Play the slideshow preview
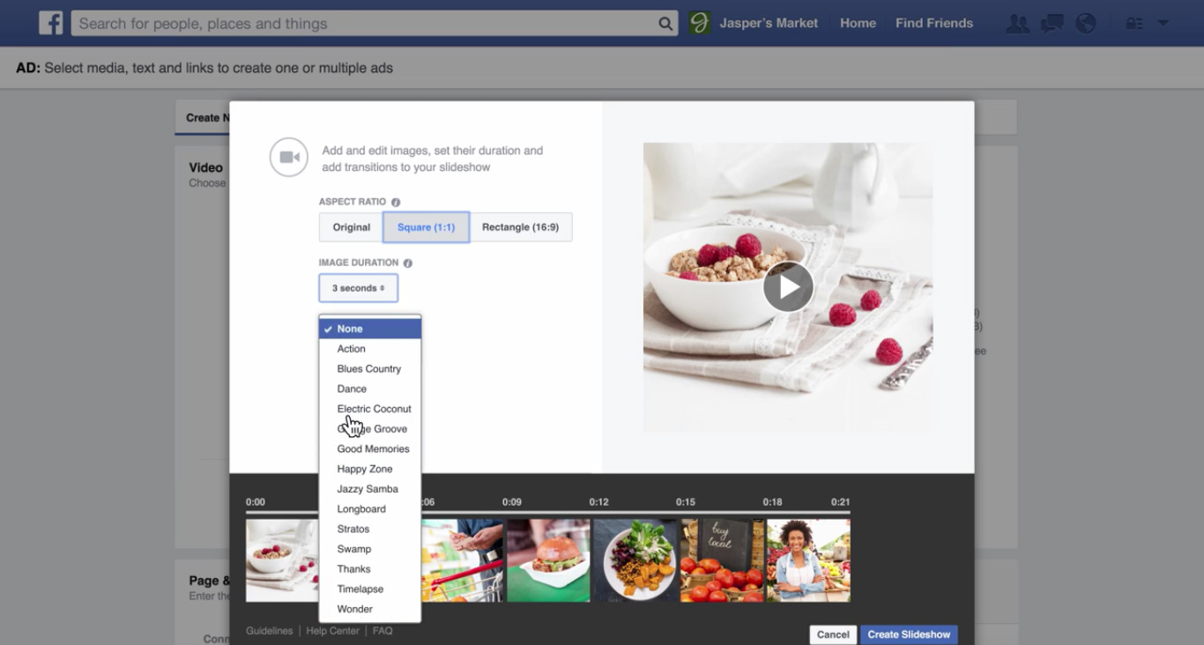 (x=788, y=287)
